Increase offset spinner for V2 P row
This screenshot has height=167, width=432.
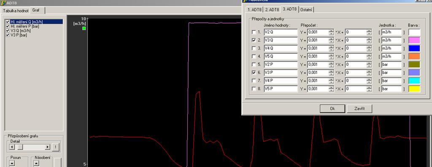click(x=369, y=63)
